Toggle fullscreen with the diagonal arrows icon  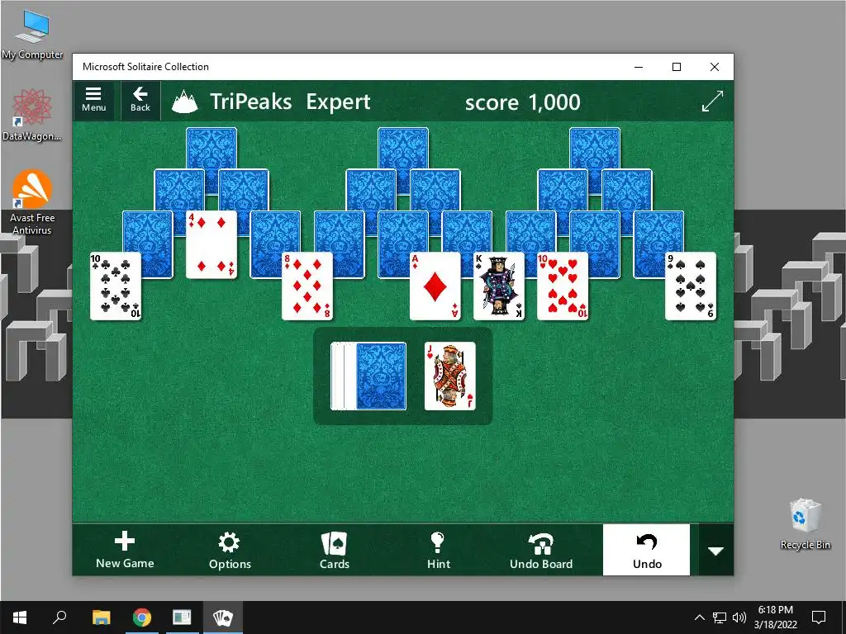(x=712, y=101)
